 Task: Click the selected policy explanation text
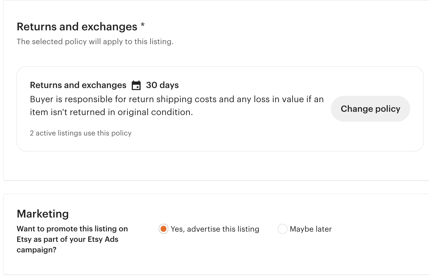[94, 41]
